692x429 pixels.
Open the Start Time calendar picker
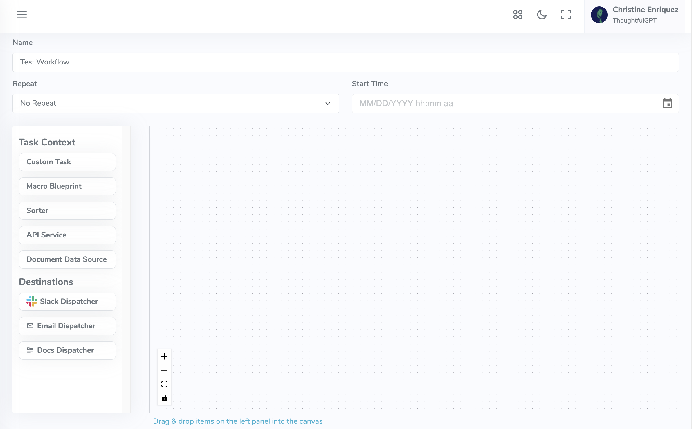667,103
